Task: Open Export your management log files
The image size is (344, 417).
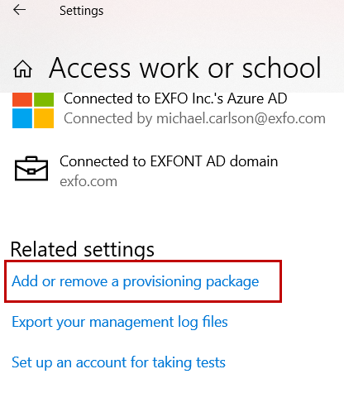Action: [120, 322]
